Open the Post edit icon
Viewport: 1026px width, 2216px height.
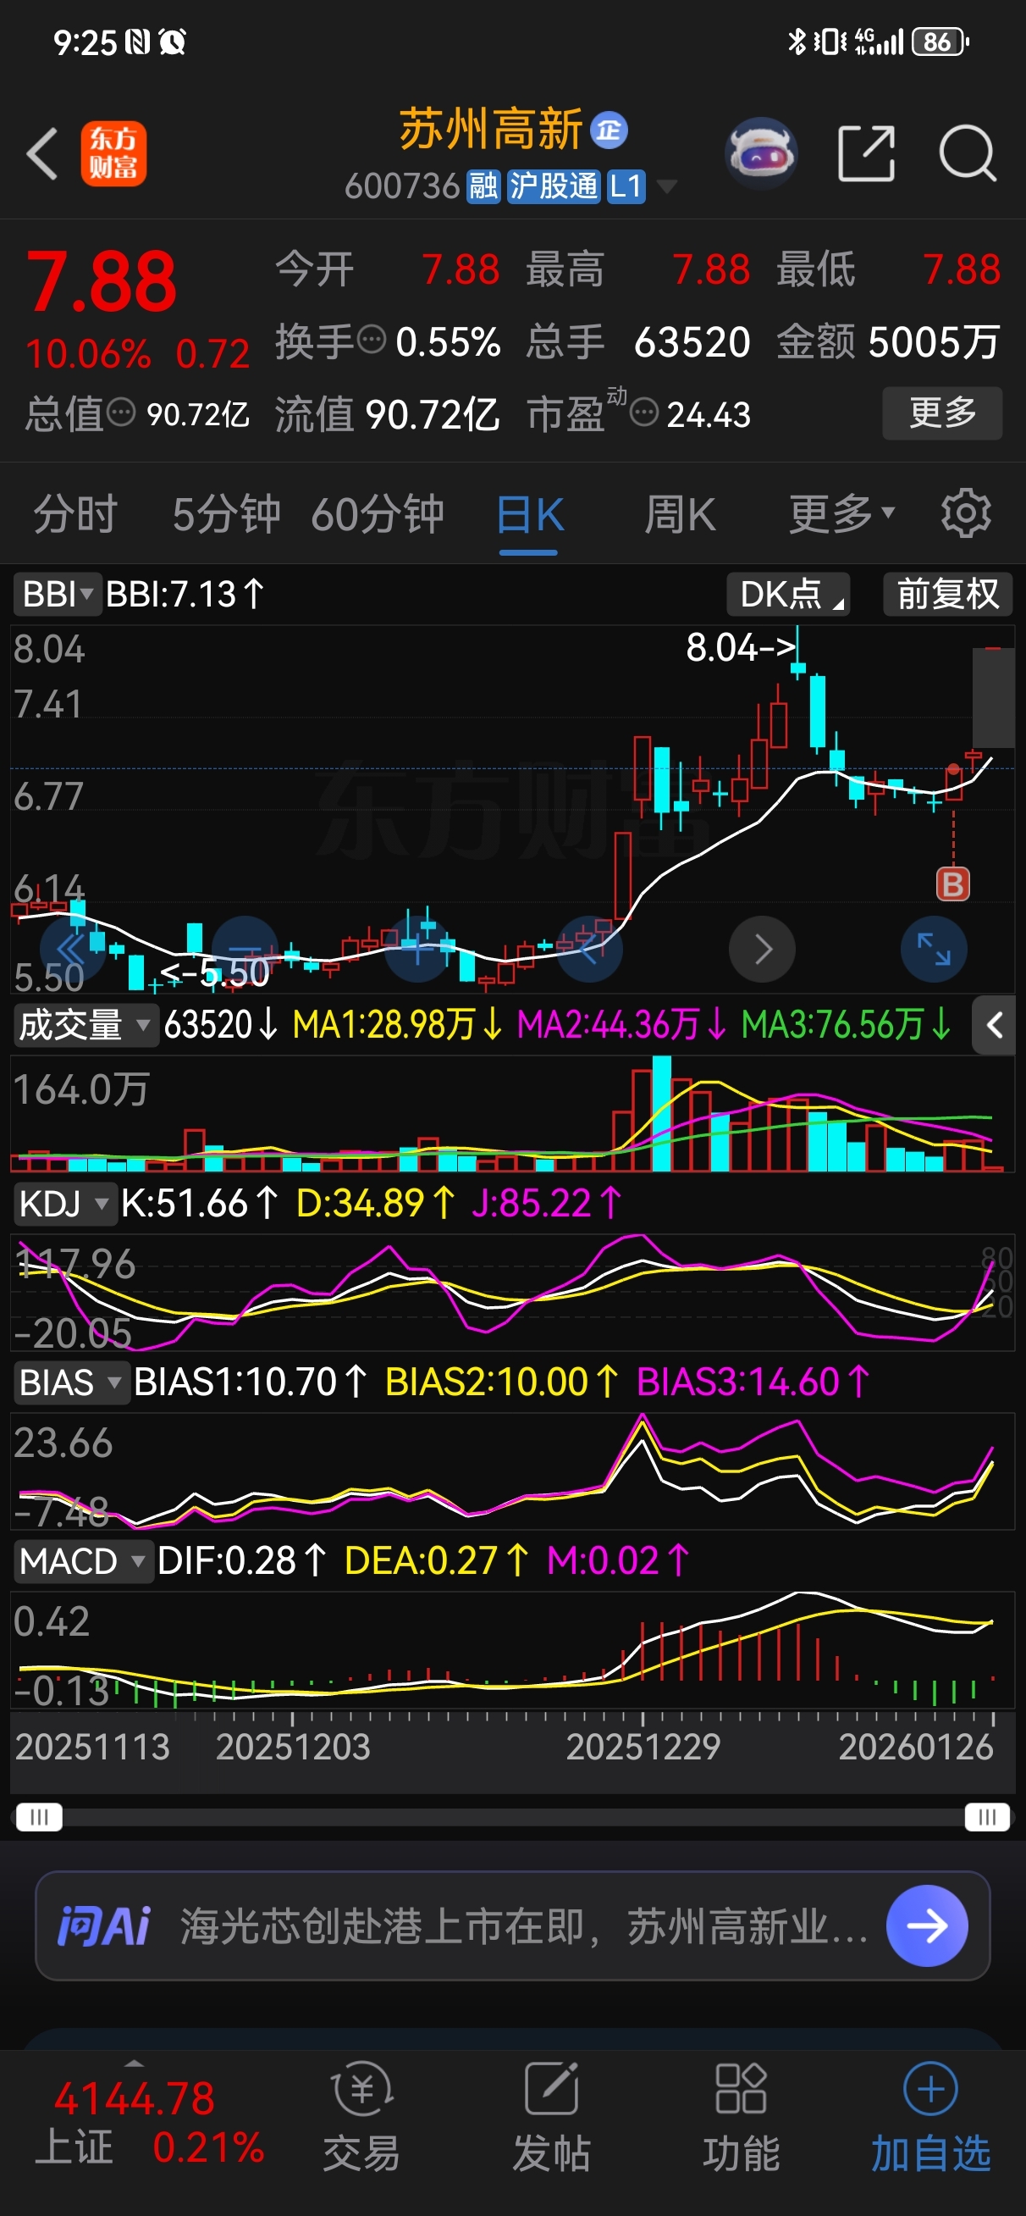pyautogui.click(x=551, y=2089)
